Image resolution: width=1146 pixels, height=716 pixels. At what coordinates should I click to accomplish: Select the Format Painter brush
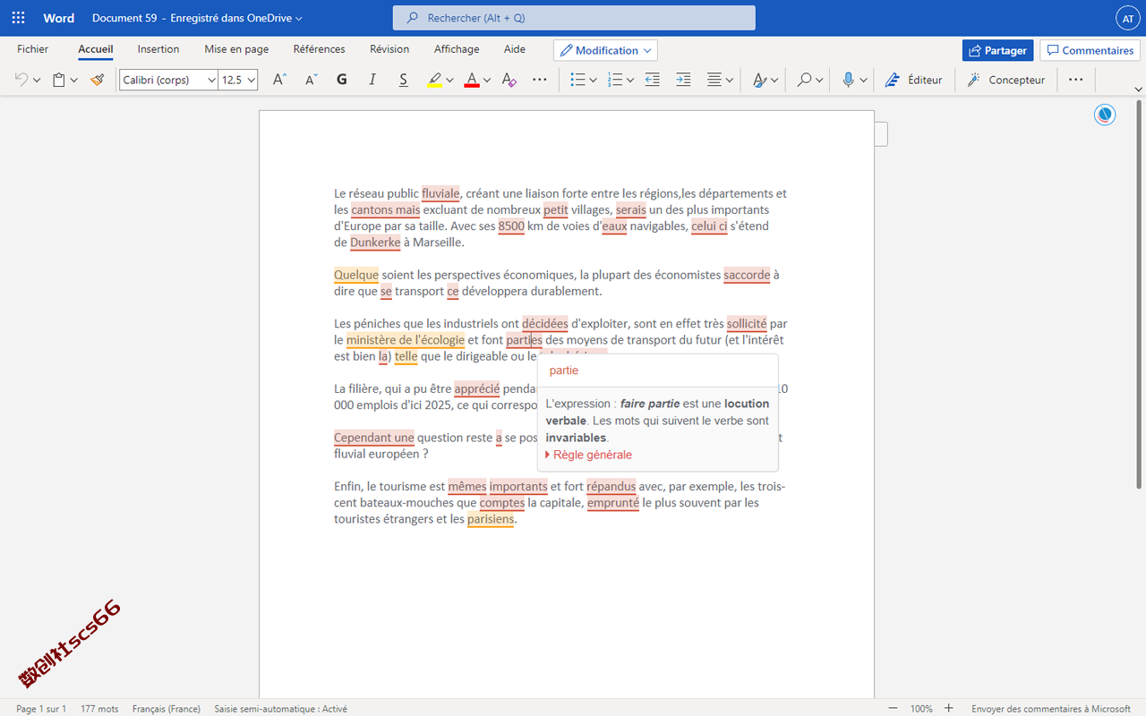click(x=97, y=80)
